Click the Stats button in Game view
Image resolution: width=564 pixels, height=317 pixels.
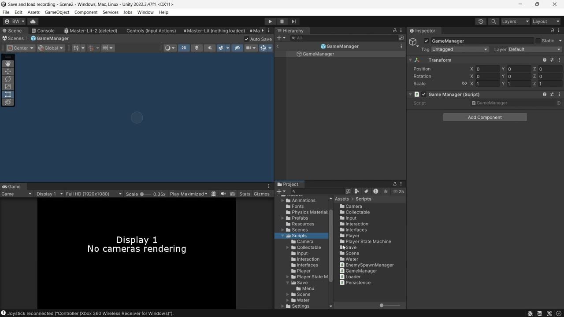tap(245, 194)
